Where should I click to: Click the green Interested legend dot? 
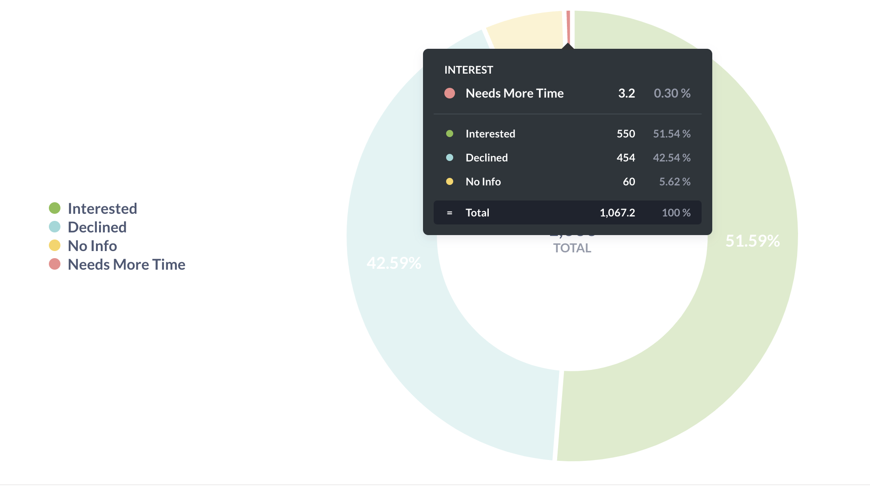[55, 208]
